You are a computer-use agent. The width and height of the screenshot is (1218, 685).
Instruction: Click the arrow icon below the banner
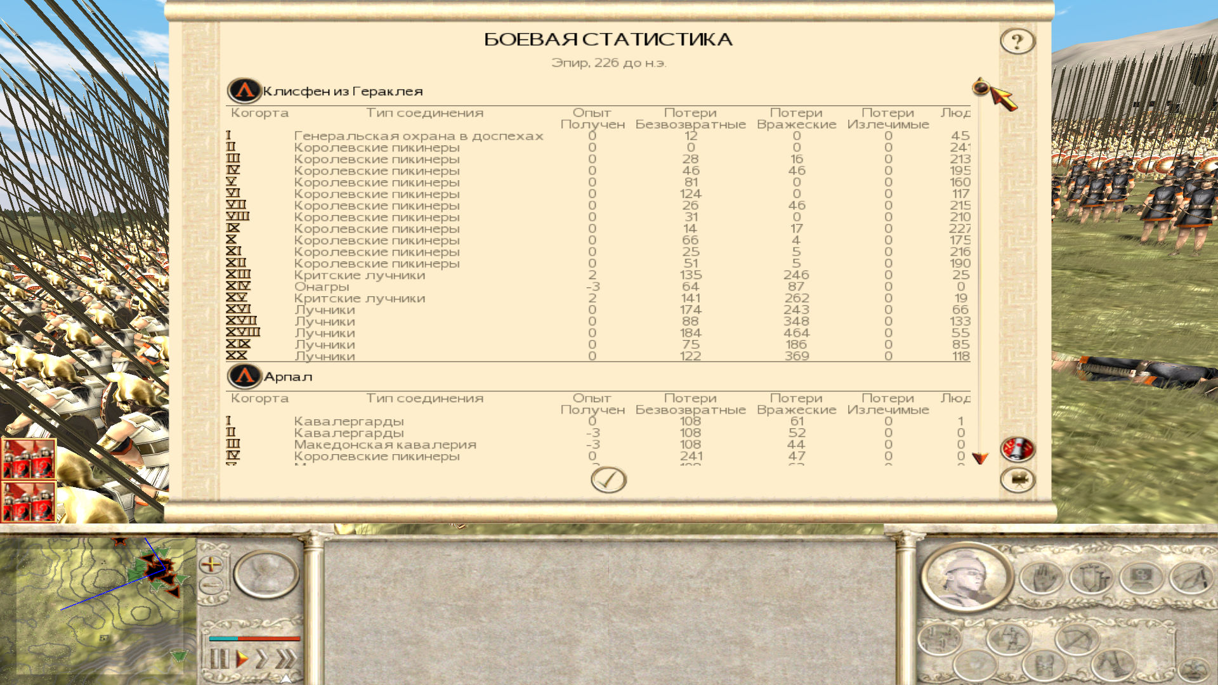coord(1018,480)
